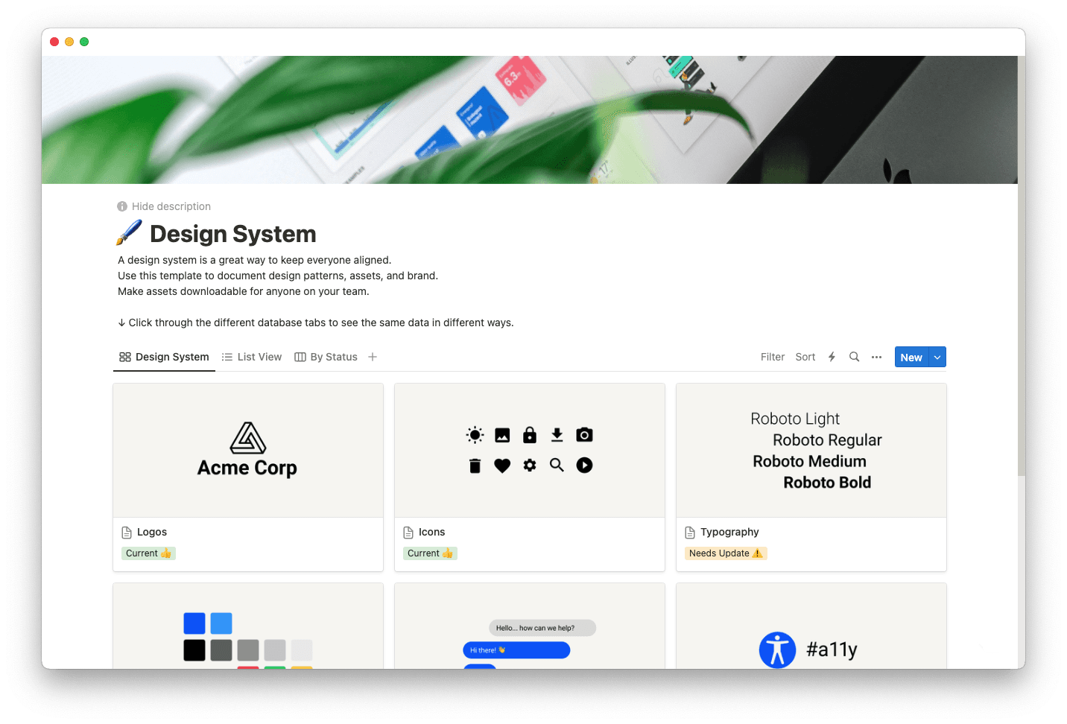Open the New button dropdown chevron
Image resolution: width=1067 pixels, height=724 pixels.
click(x=937, y=357)
